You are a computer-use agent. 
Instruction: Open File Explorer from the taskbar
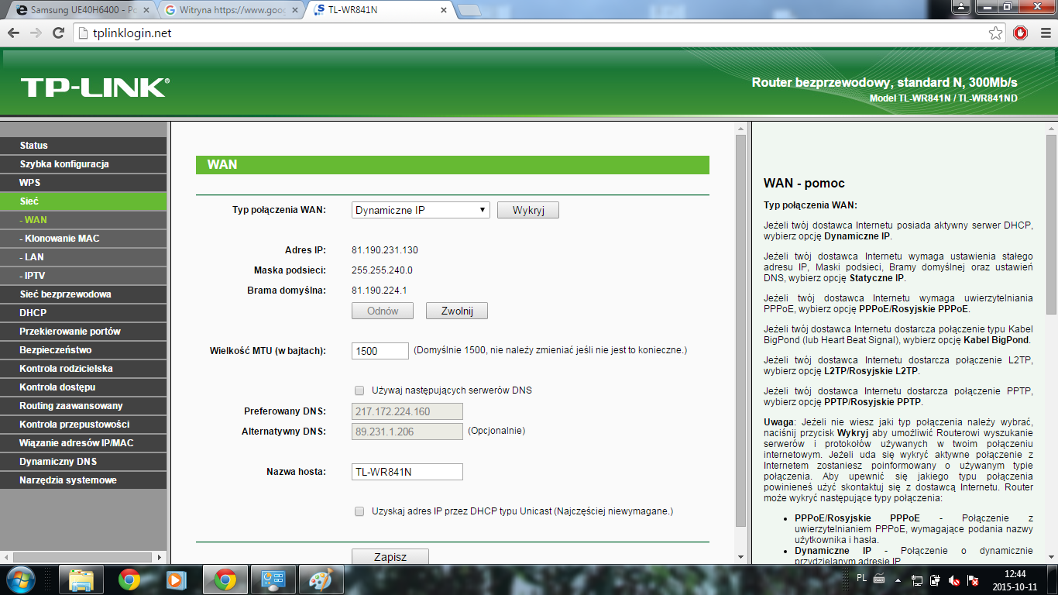[81, 580]
